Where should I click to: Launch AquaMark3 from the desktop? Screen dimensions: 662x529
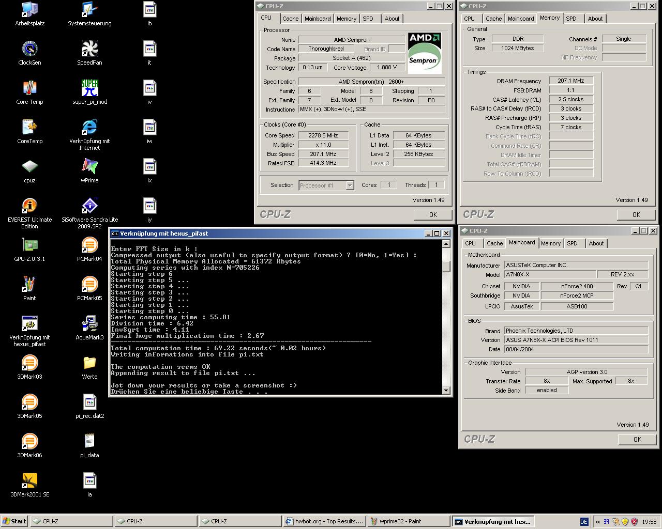89,328
